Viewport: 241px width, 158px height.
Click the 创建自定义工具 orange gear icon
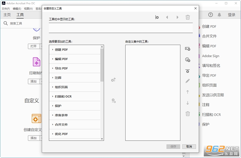pyautogui.click(x=36, y=118)
